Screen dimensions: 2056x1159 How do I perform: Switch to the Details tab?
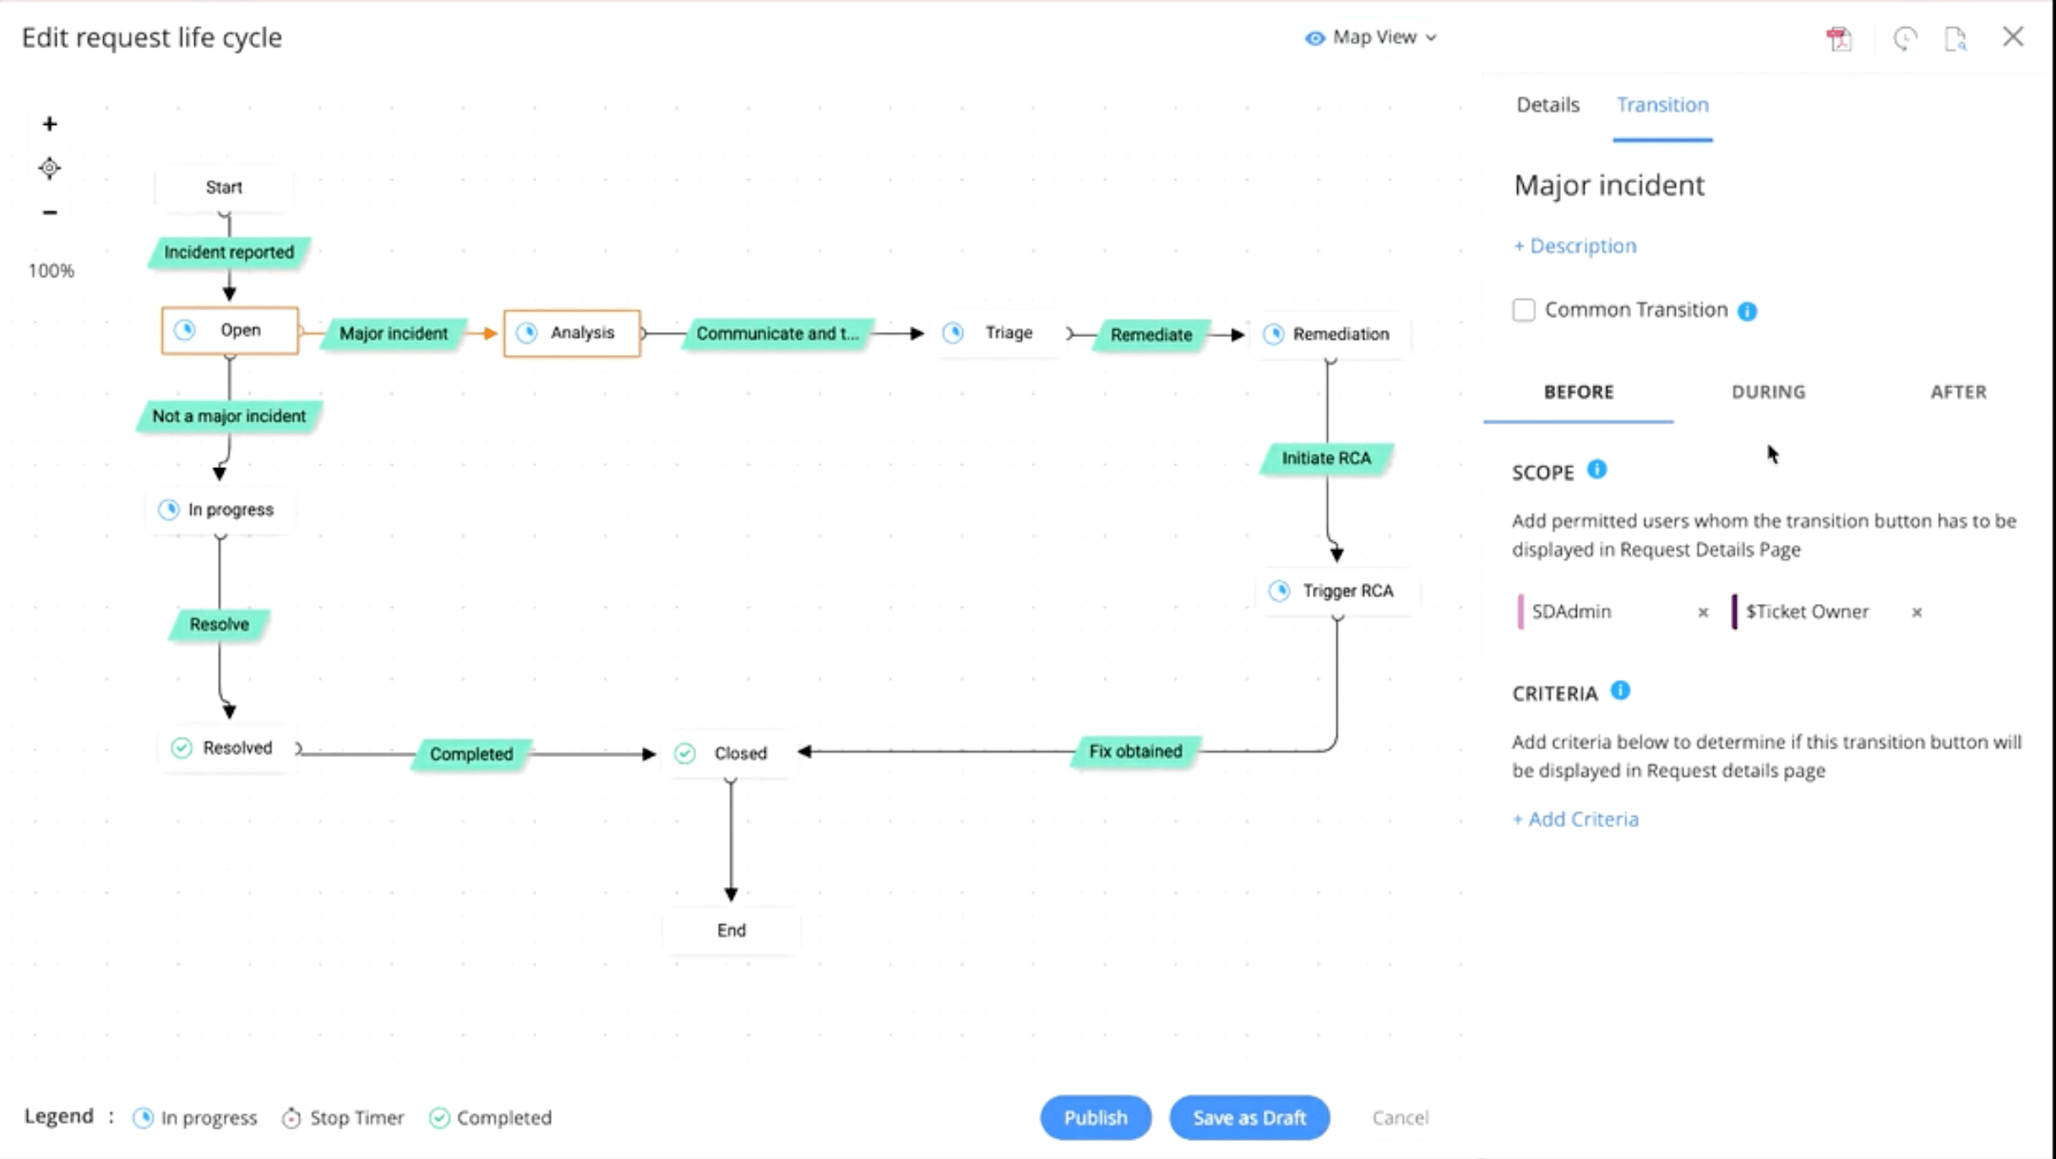(x=1547, y=104)
